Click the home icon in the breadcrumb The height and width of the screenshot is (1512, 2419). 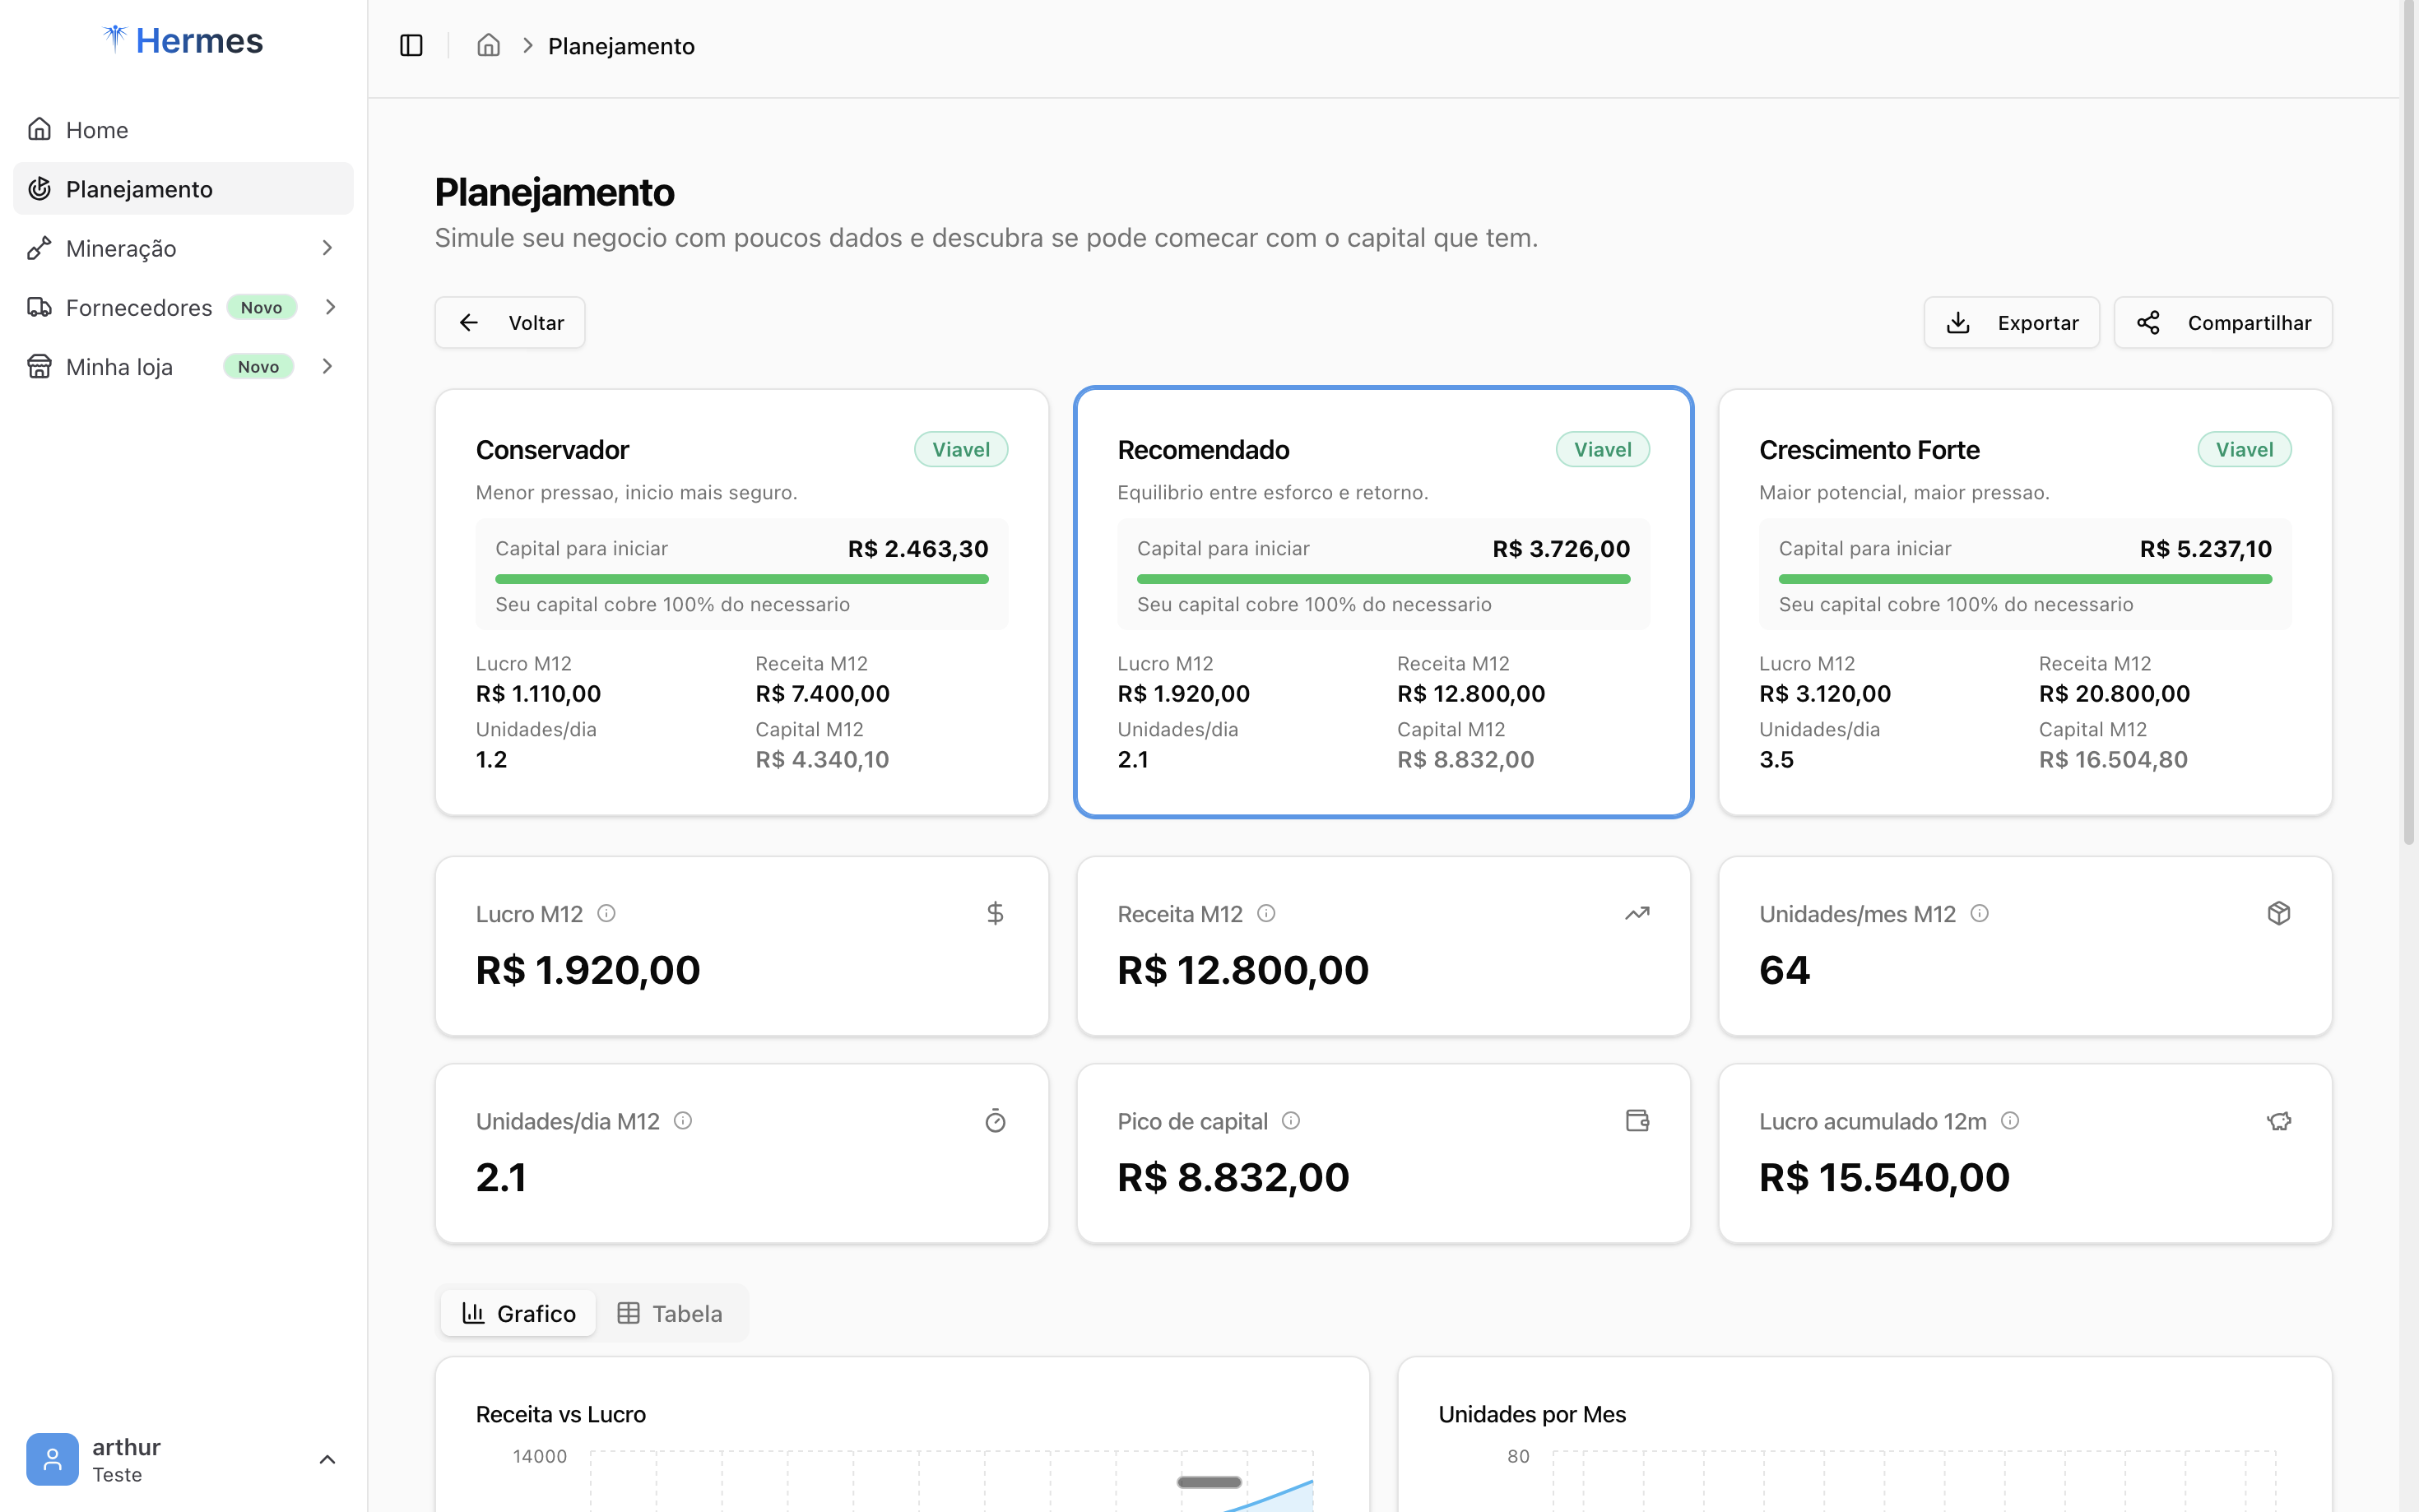[488, 46]
